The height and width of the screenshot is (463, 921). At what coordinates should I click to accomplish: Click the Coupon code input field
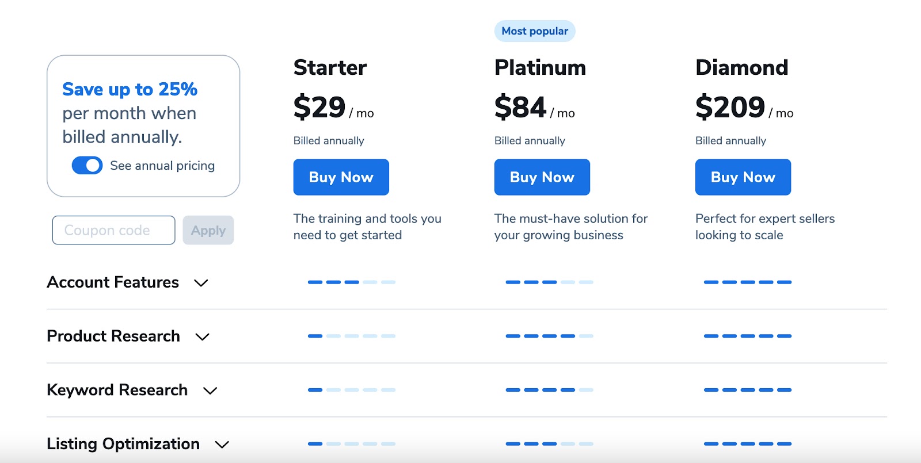(x=113, y=230)
